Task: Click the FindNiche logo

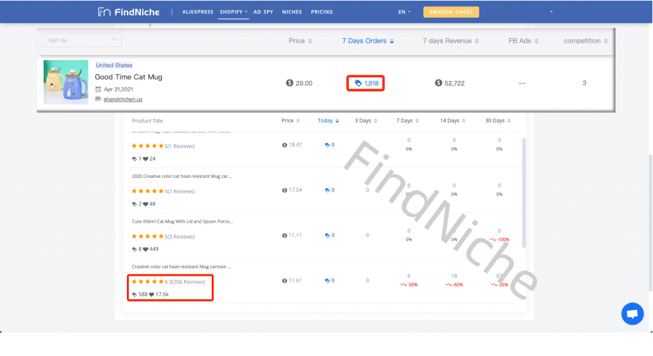Action: pos(129,12)
